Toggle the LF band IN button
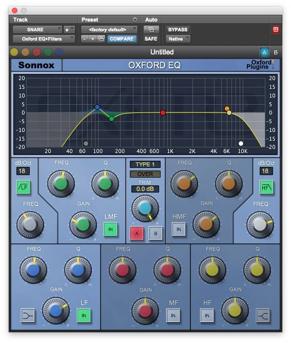The width and height of the screenshot is (291, 343). [84, 315]
